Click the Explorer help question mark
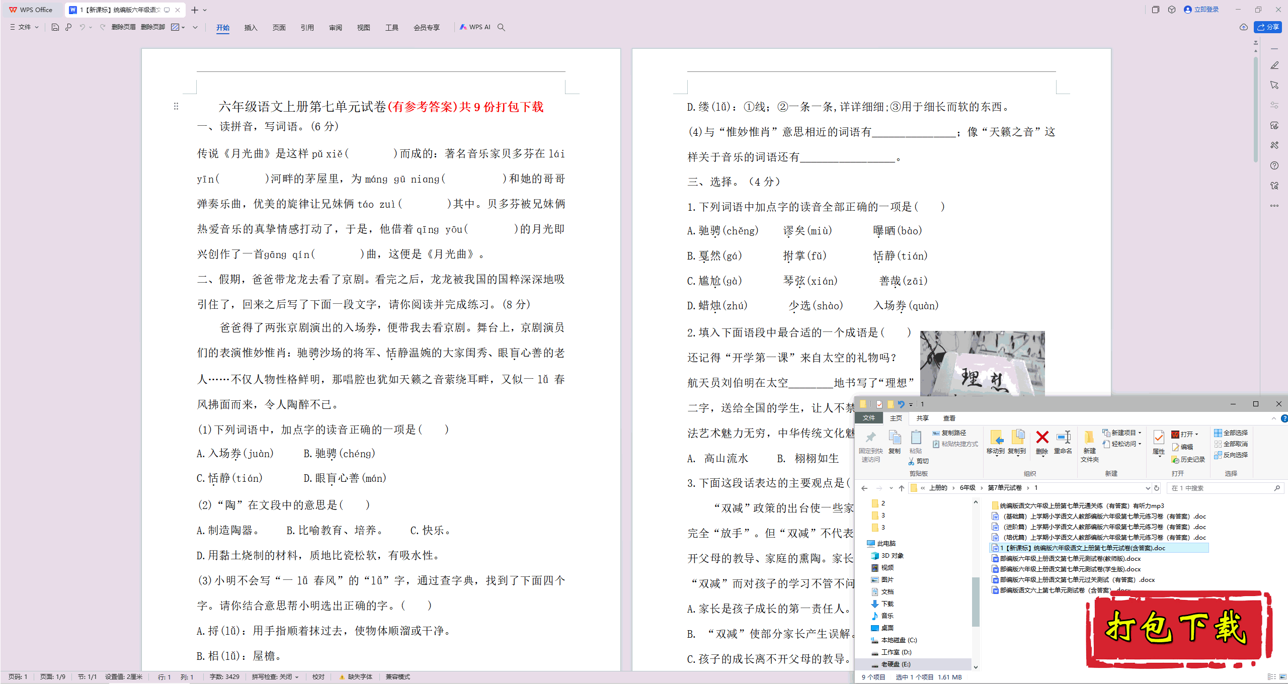 pos(1284,418)
